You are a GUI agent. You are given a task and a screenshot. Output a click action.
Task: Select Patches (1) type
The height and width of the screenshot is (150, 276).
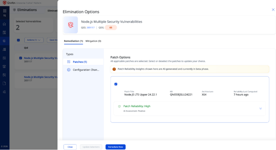[x=83, y=62]
